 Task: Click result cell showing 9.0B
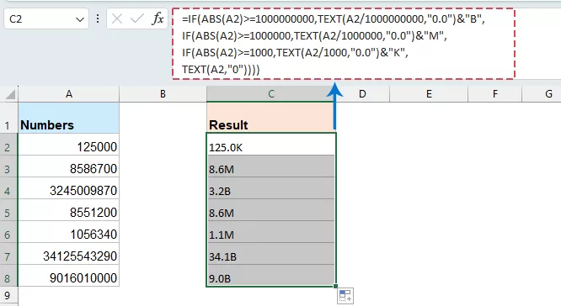tap(271, 275)
